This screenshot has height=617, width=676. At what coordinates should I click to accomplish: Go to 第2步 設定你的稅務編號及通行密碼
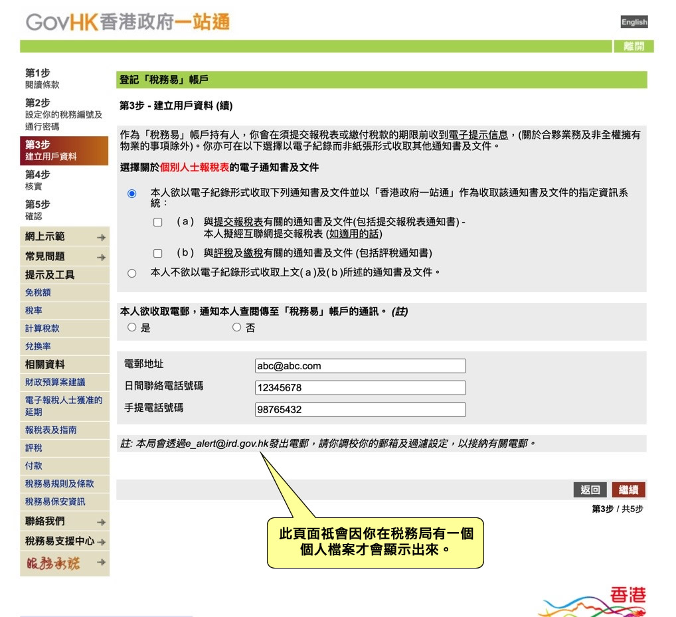[64, 114]
